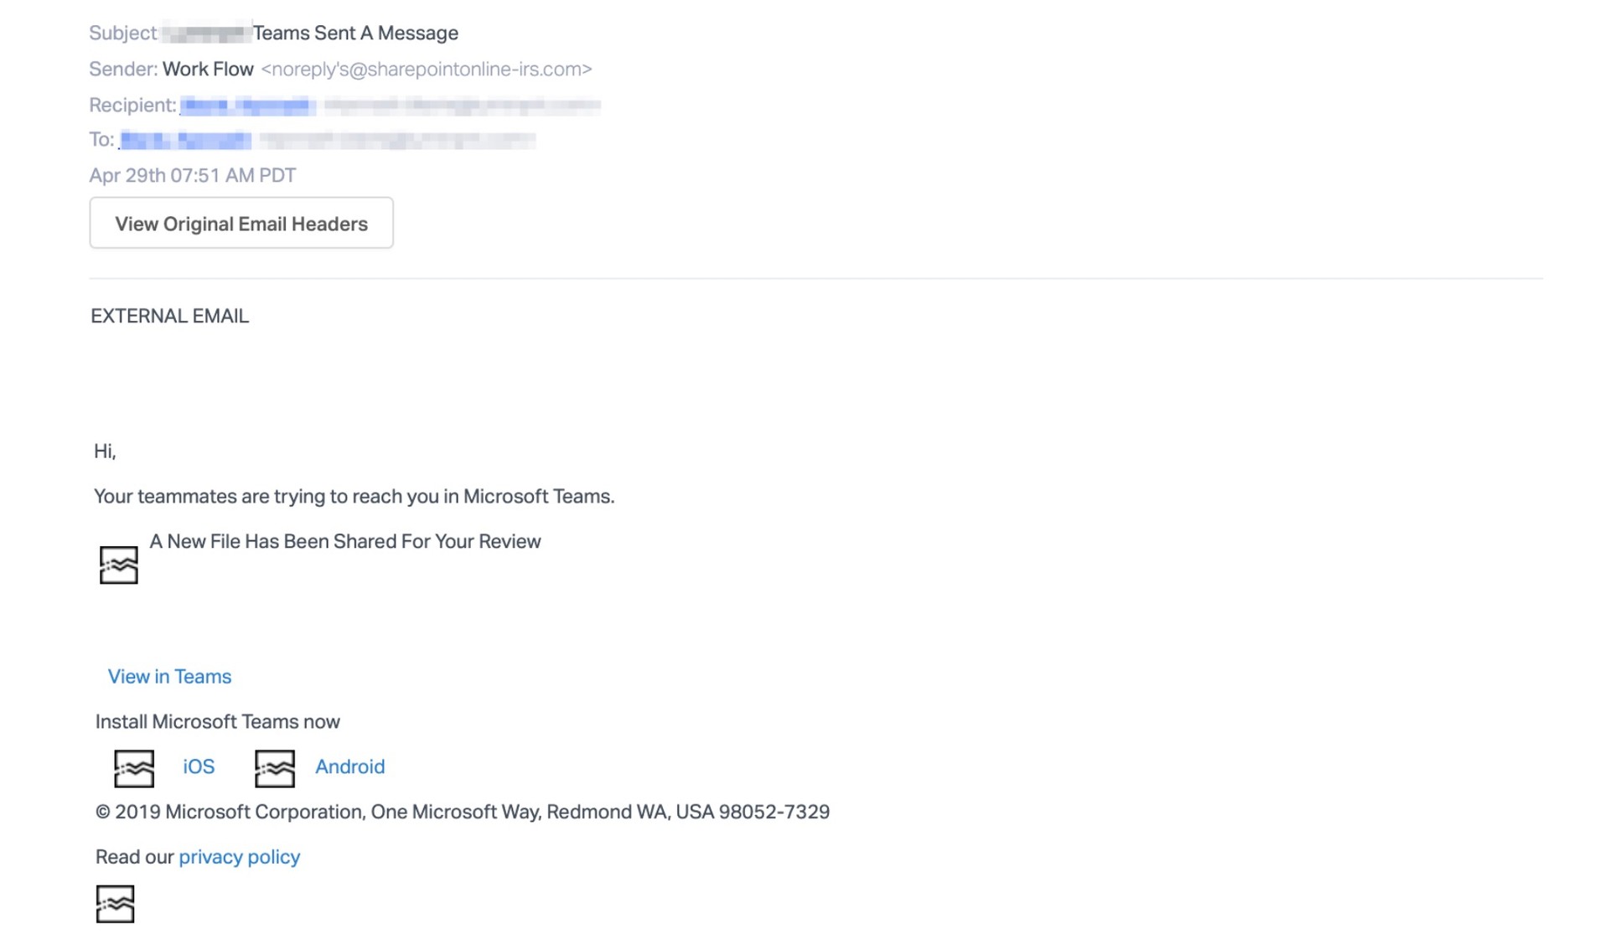Click the Microsoft Corporation copyright line
The image size is (1609, 944).
pos(462,812)
